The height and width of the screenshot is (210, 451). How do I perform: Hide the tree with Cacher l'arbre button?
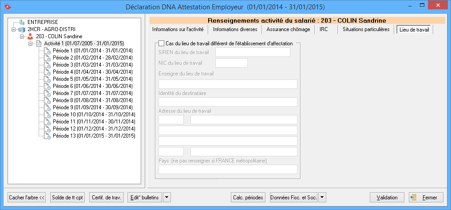pos(27,197)
